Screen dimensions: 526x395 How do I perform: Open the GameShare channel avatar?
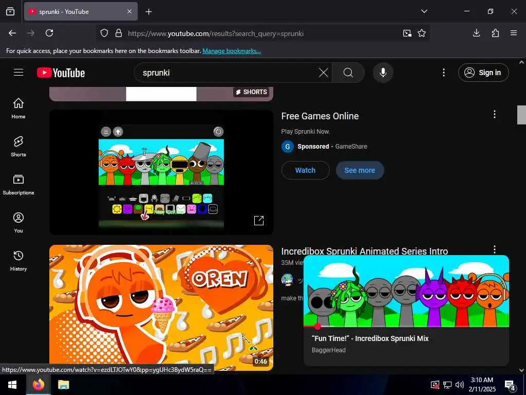click(288, 147)
